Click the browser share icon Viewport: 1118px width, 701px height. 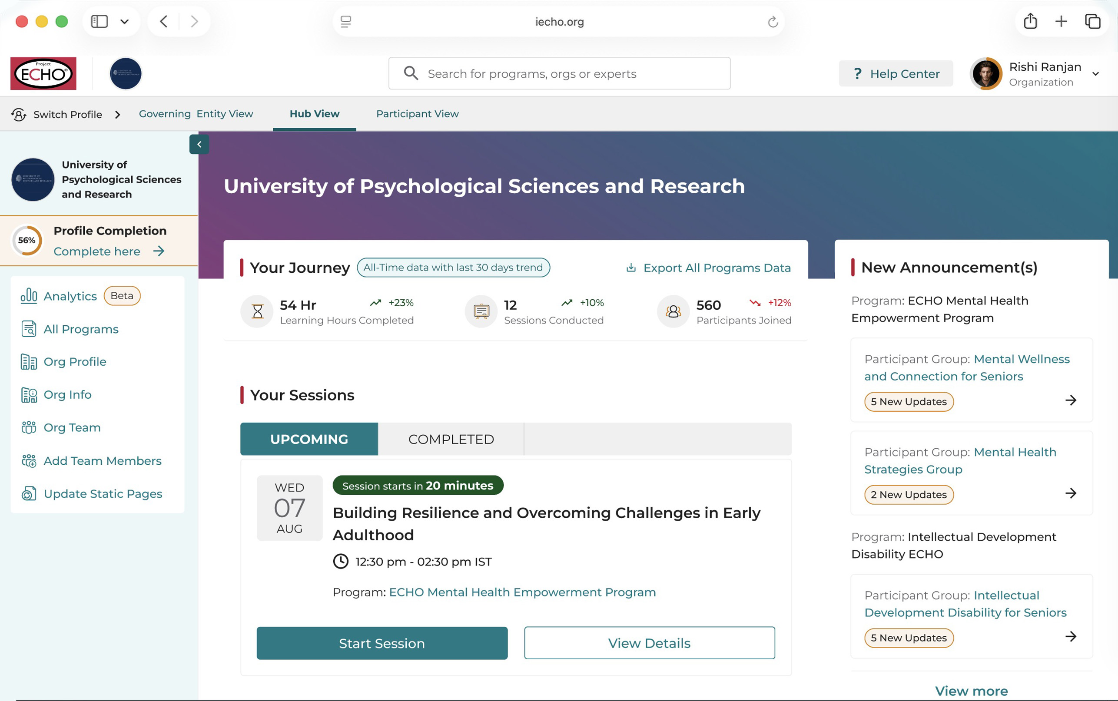click(1030, 21)
